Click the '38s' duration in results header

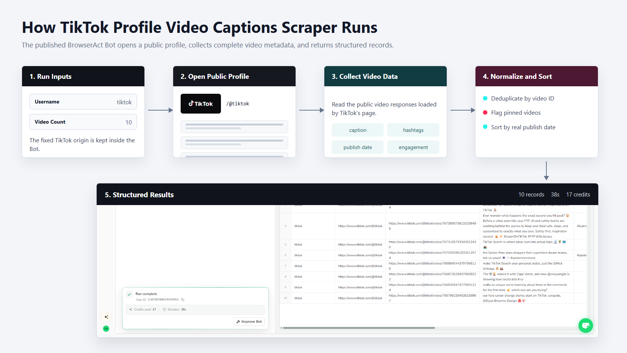555,195
